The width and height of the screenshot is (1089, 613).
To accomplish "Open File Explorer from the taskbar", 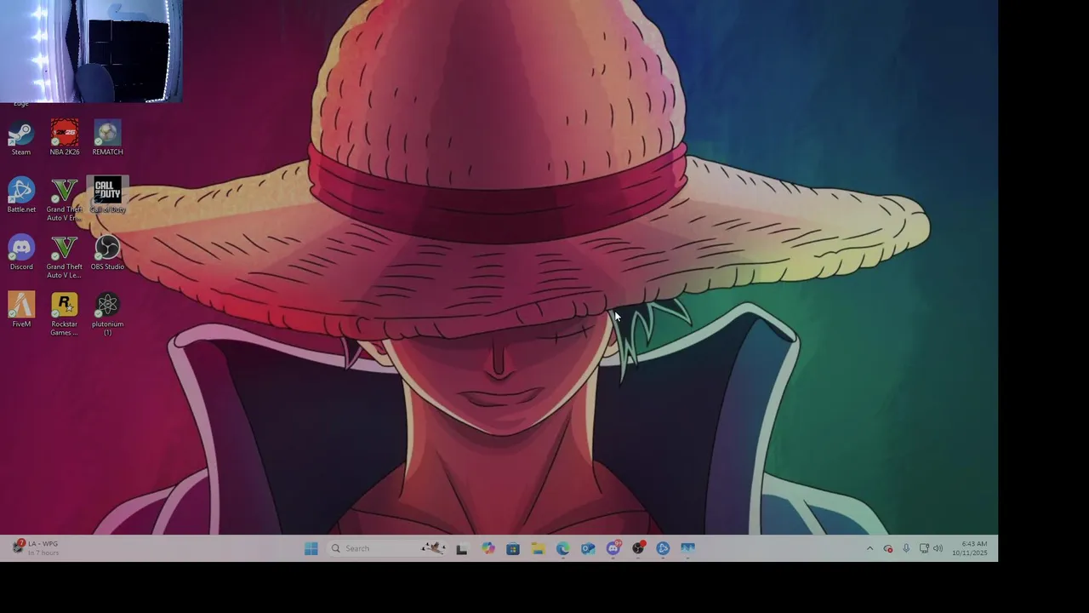I will click(x=538, y=548).
